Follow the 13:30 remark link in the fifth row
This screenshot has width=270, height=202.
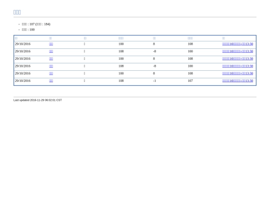[237, 73]
